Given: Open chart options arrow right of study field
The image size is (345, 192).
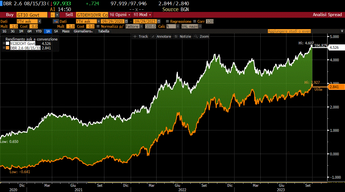Looking at the screenshot, I should pyautogui.click(x=342, y=31).
